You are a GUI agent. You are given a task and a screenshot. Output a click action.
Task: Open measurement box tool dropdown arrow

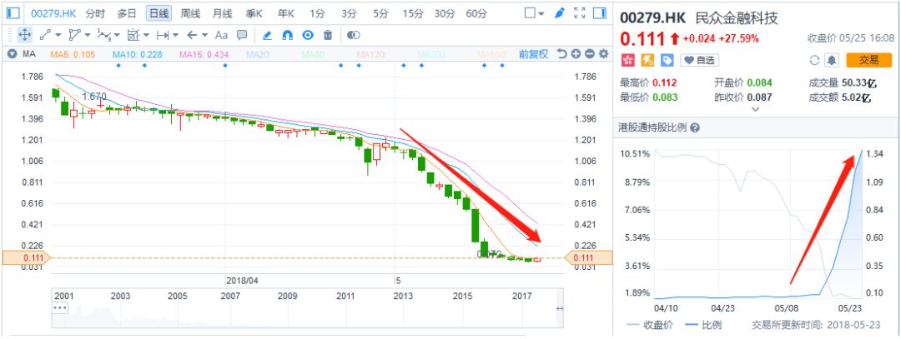146,36
